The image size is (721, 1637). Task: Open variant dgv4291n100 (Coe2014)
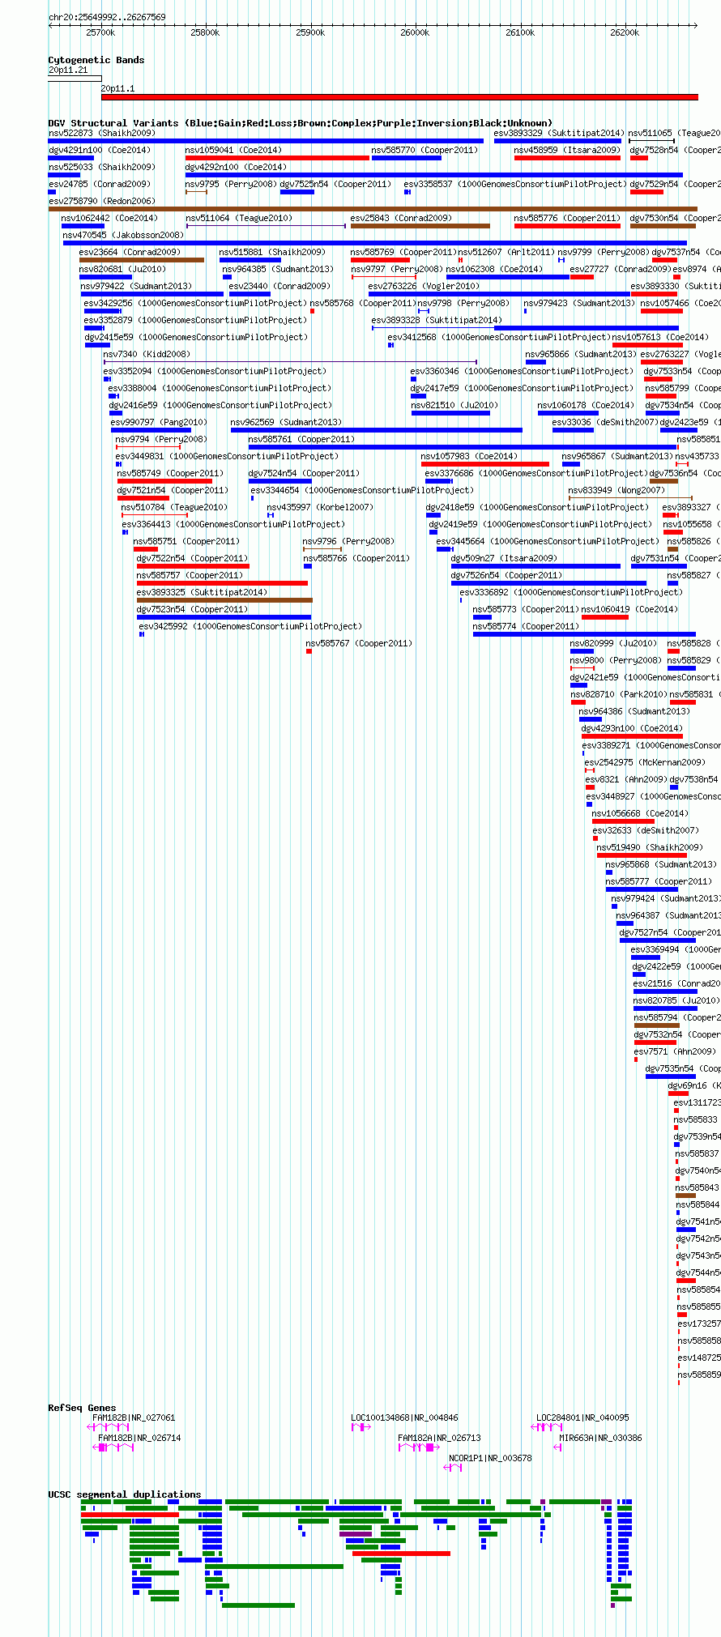point(100,150)
